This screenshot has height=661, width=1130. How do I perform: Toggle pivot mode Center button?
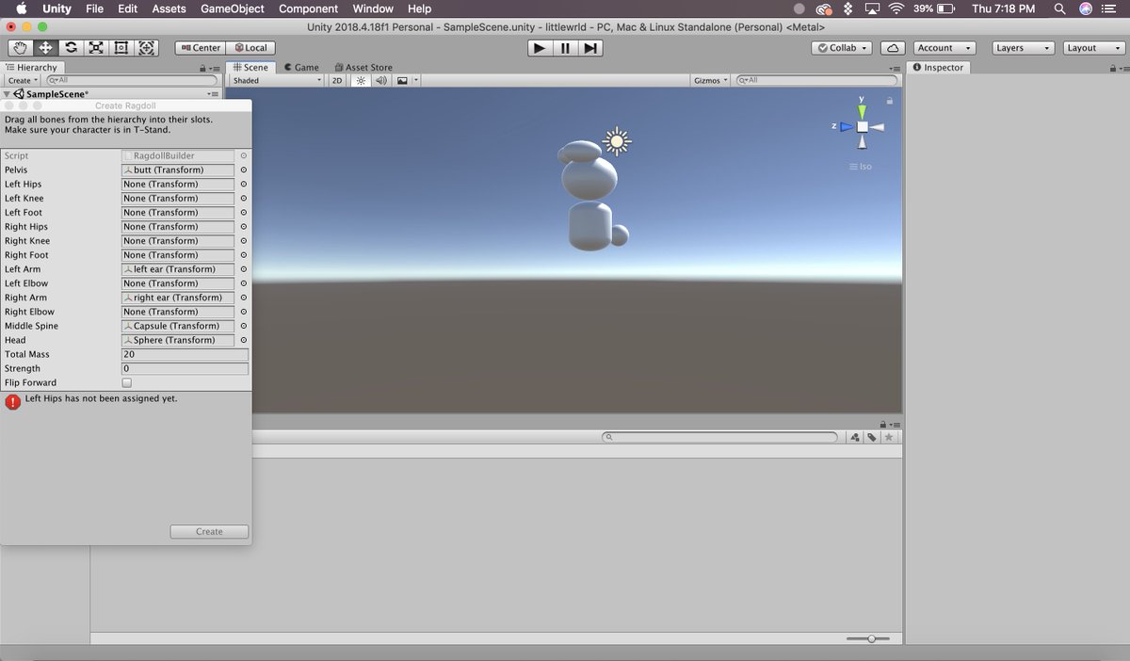[x=200, y=47]
